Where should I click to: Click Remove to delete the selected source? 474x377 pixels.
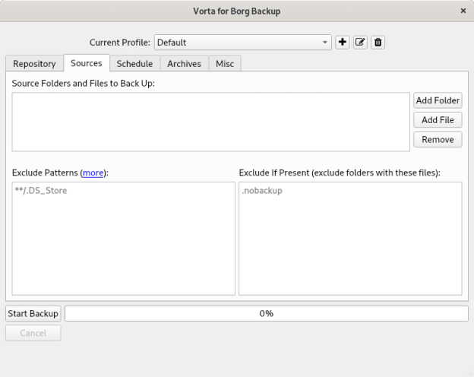438,139
